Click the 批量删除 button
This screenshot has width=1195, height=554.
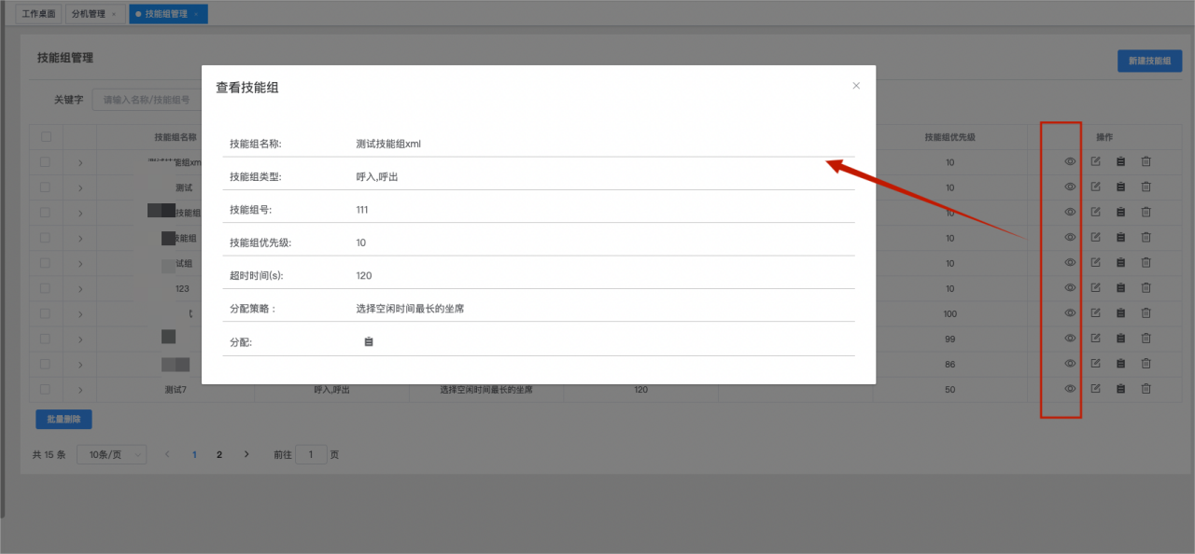tap(63, 419)
